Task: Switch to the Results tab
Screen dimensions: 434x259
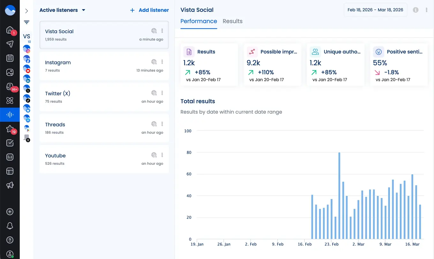Action: (x=232, y=21)
